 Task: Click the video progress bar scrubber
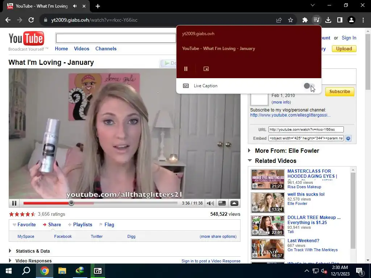pos(71,203)
